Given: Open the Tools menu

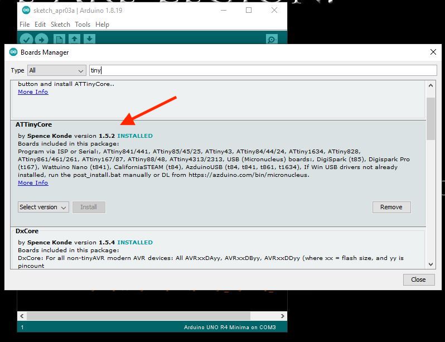Looking at the screenshot, I should 83,25.
